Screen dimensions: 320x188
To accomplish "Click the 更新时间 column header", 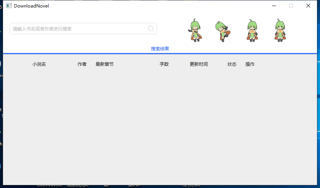I will click(x=199, y=64).
